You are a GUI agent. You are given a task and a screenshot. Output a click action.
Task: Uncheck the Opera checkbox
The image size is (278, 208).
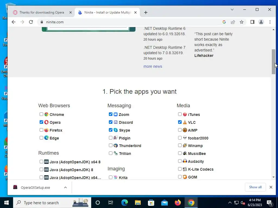pos(41,122)
